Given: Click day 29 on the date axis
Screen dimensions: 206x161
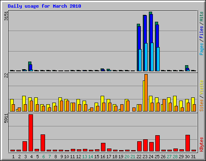Looking at the screenshot, I should pyautogui.click(x=181, y=157).
